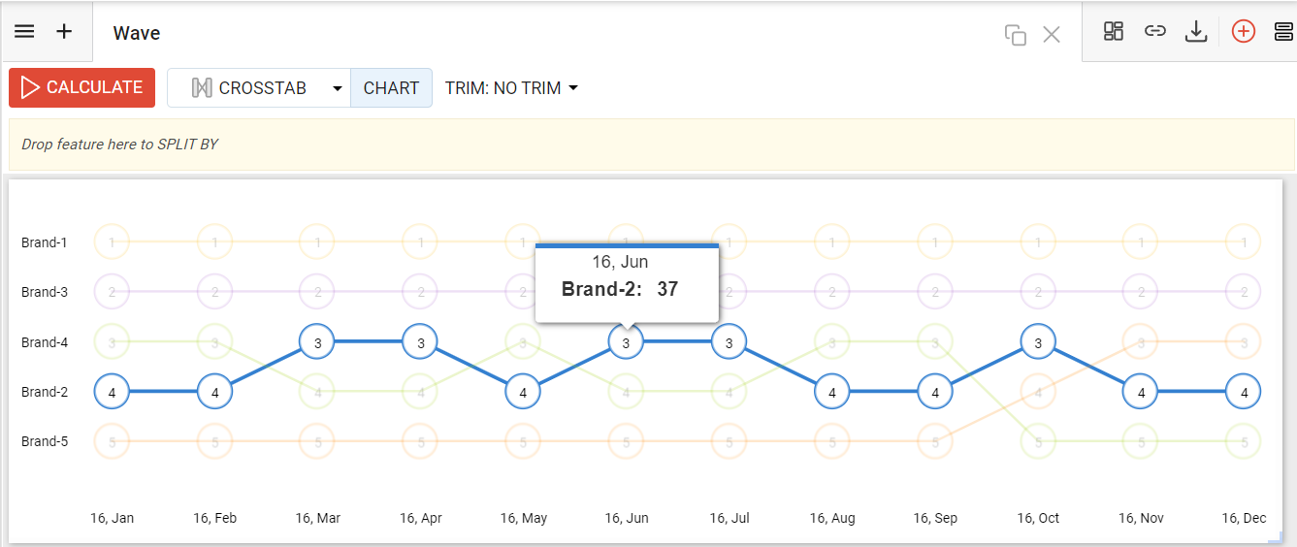Open the stacked panels icon
Screen dimensions: 1297x547
coord(1283,32)
